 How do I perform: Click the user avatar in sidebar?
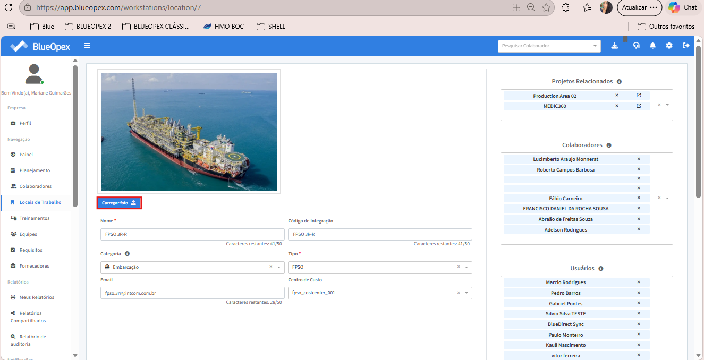tap(34, 74)
